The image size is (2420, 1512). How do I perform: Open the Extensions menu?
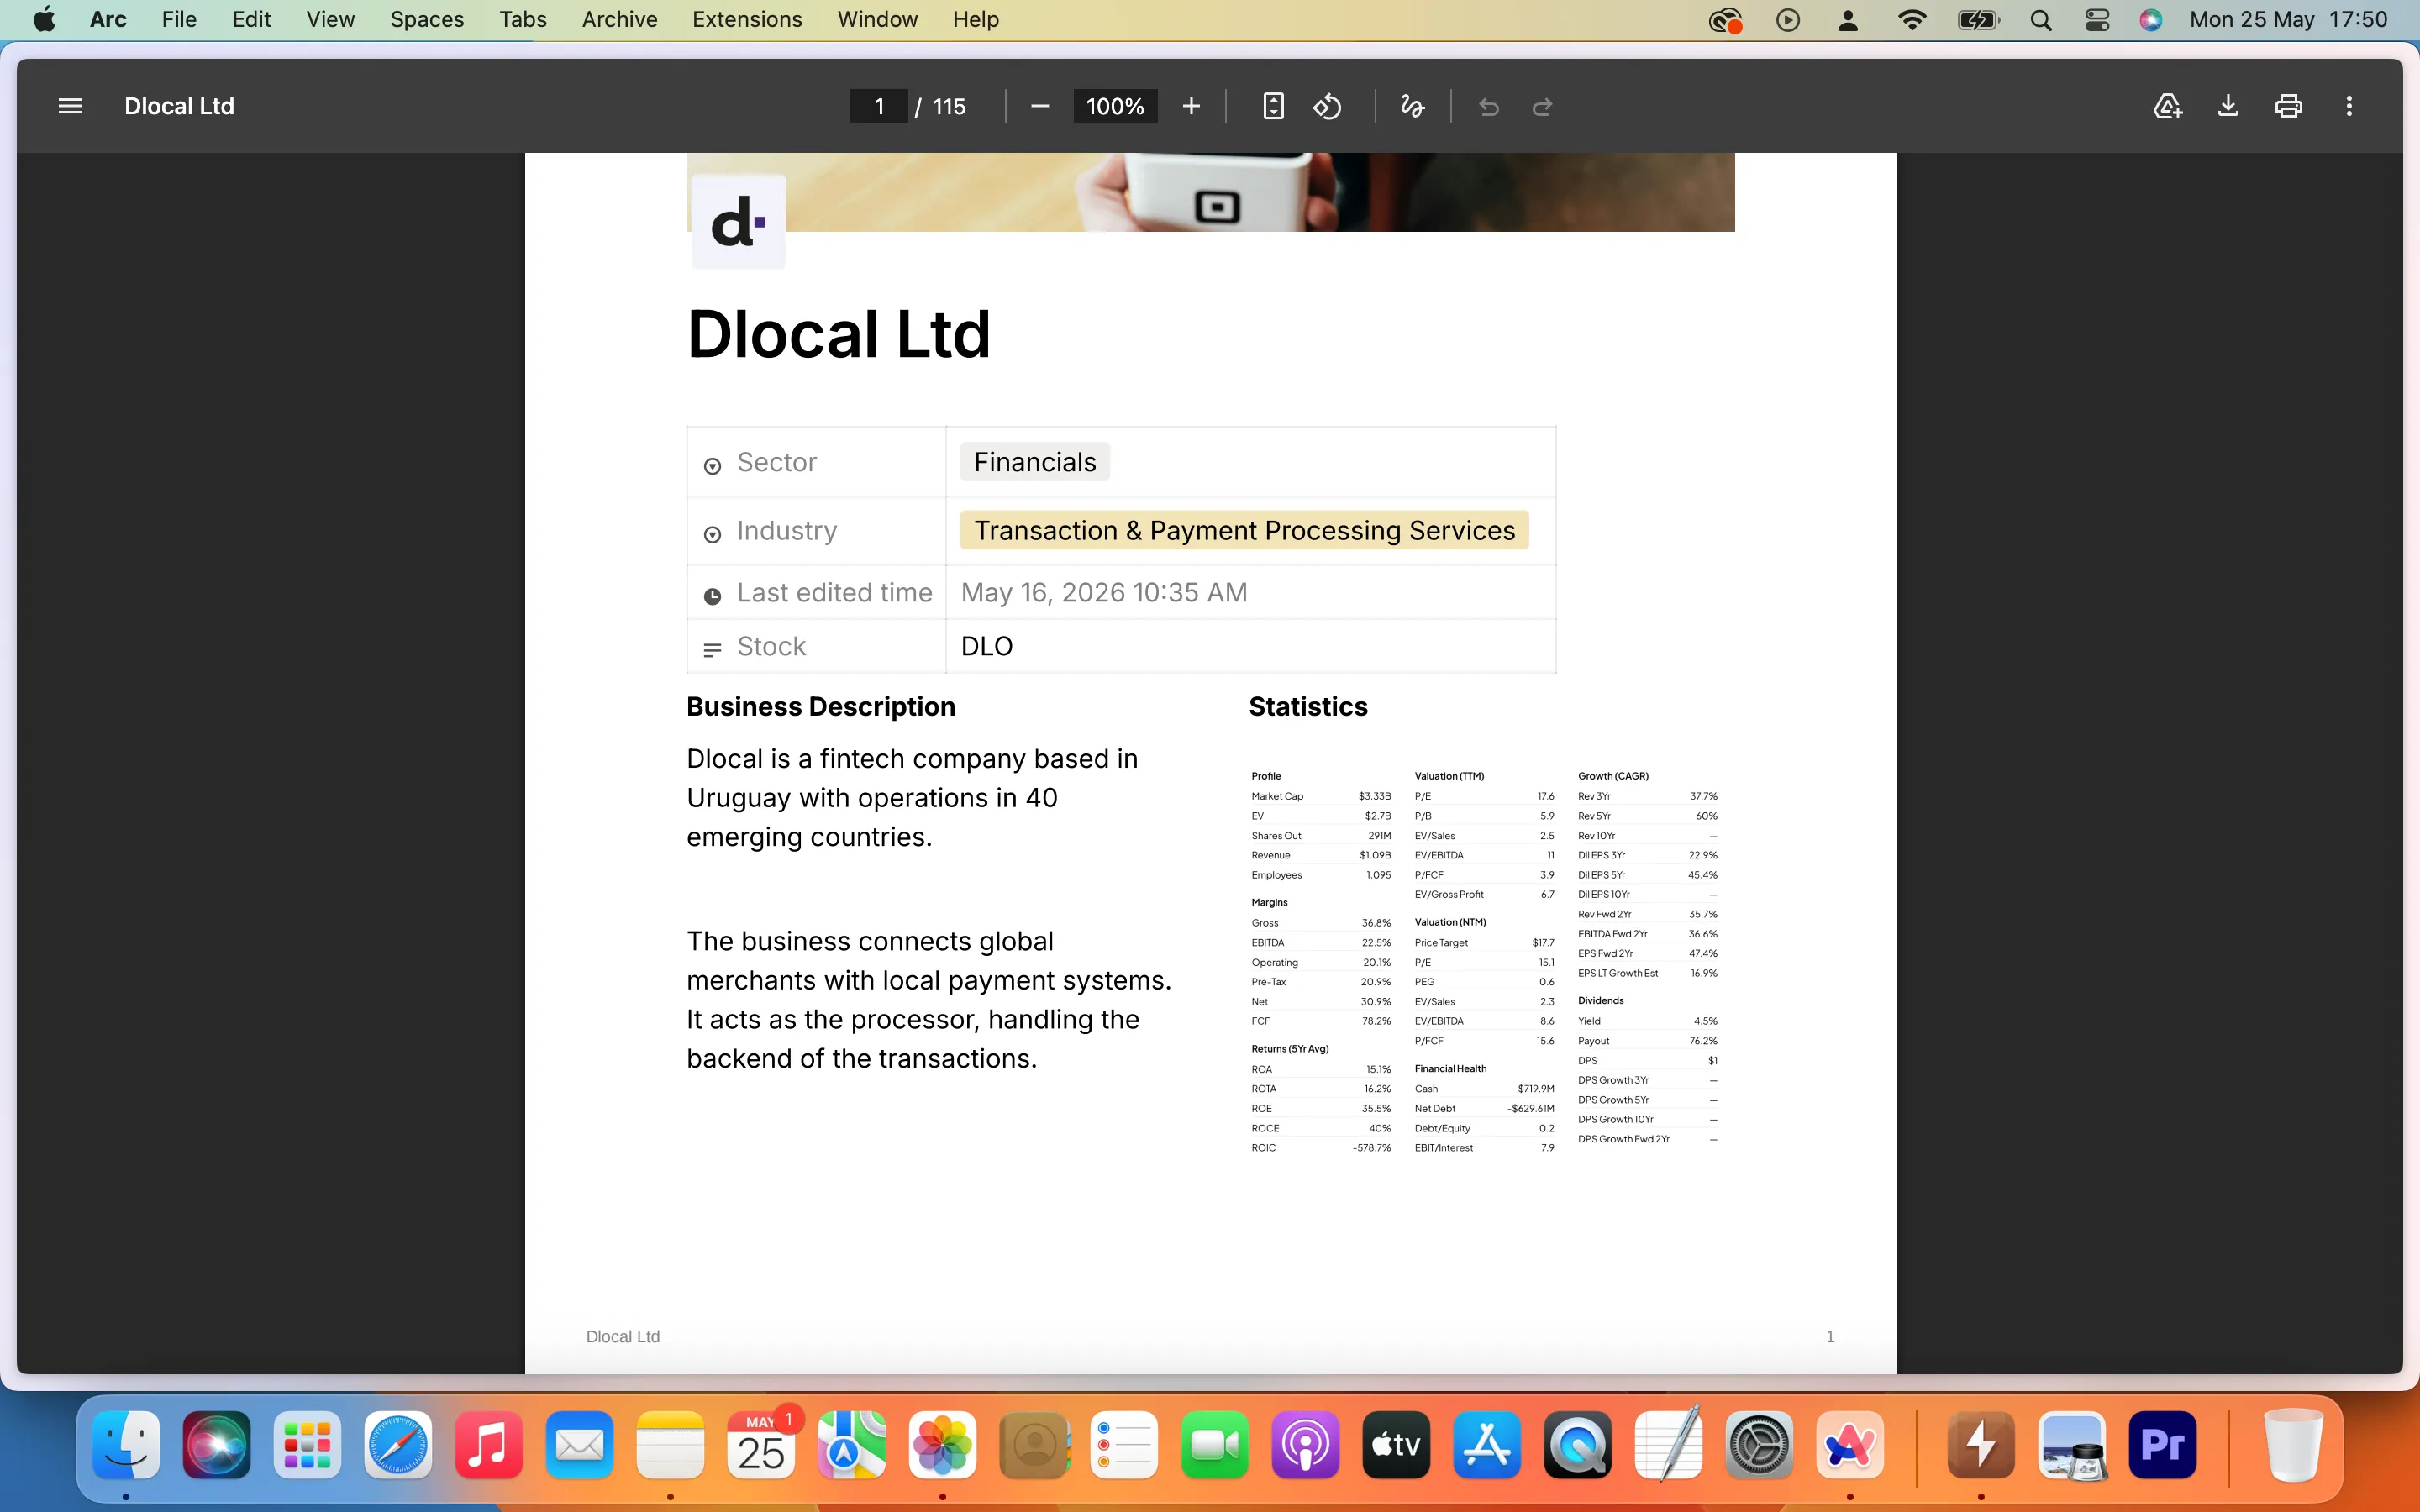747,20
